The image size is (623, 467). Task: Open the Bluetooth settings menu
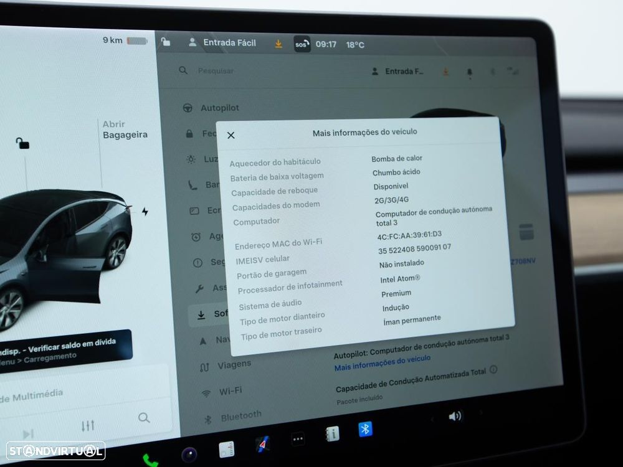click(x=233, y=417)
